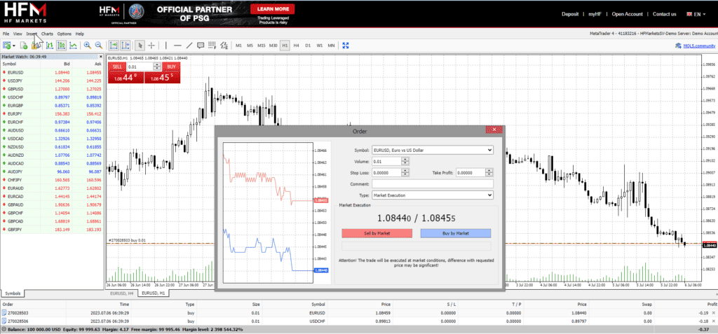
Task: Increase Take Profit with up stepper
Action: pyautogui.click(x=489, y=171)
